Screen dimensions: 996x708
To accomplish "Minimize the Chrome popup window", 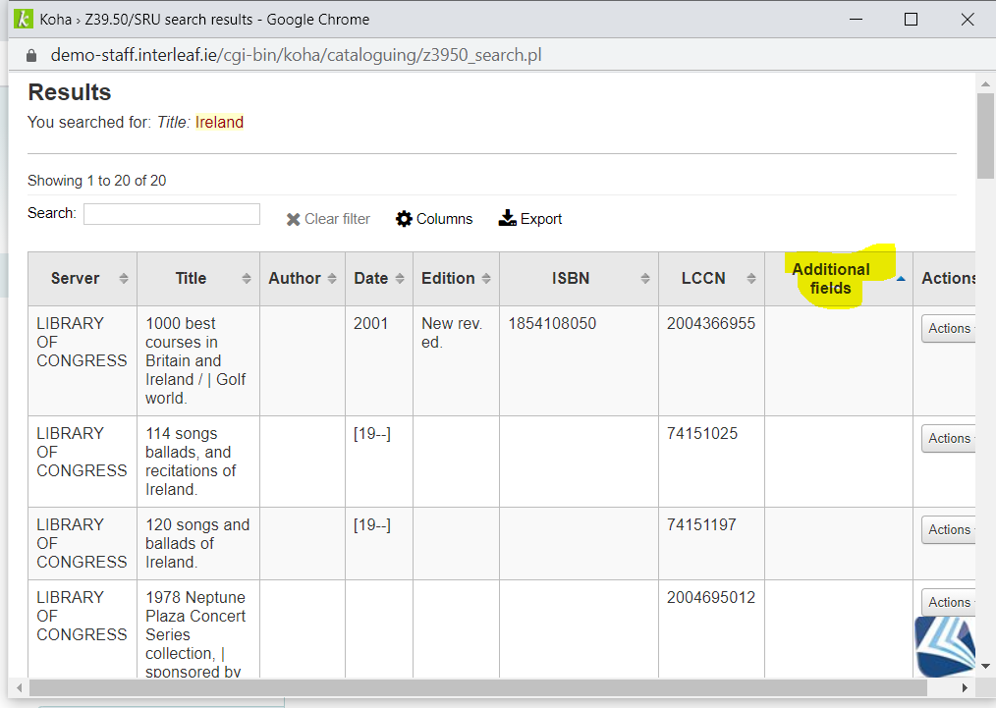I will click(856, 19).
